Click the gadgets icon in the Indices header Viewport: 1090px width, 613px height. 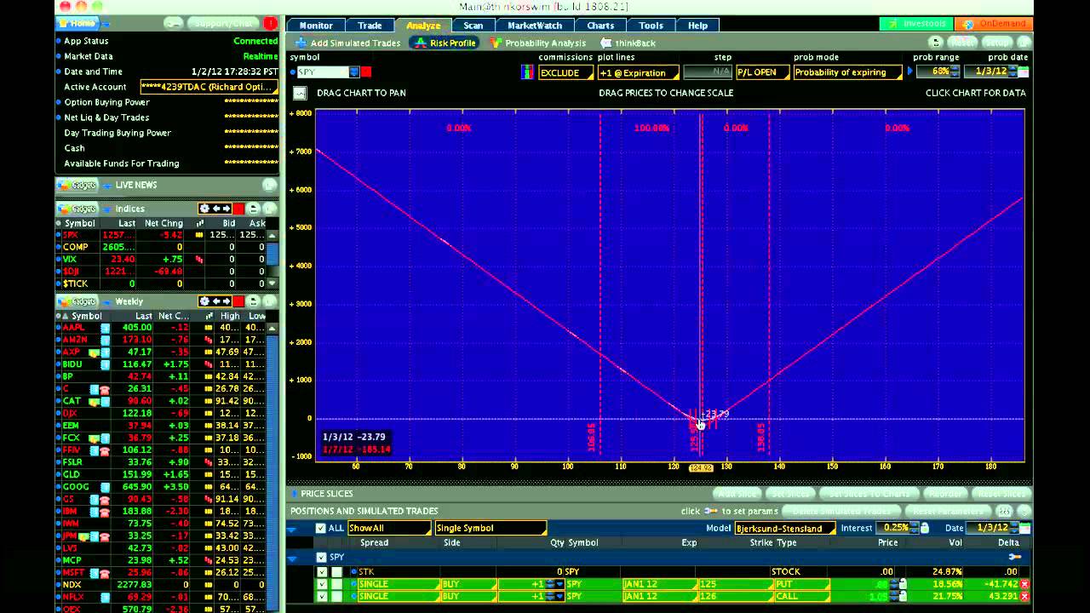tap(77, 209)
